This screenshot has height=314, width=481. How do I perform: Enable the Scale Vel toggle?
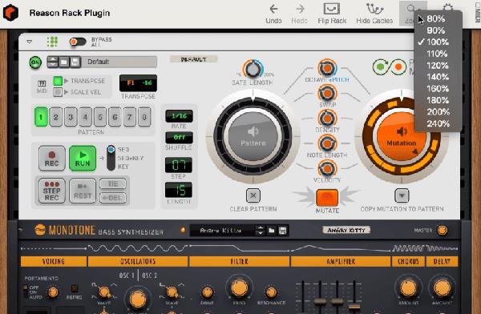point(58,92)
